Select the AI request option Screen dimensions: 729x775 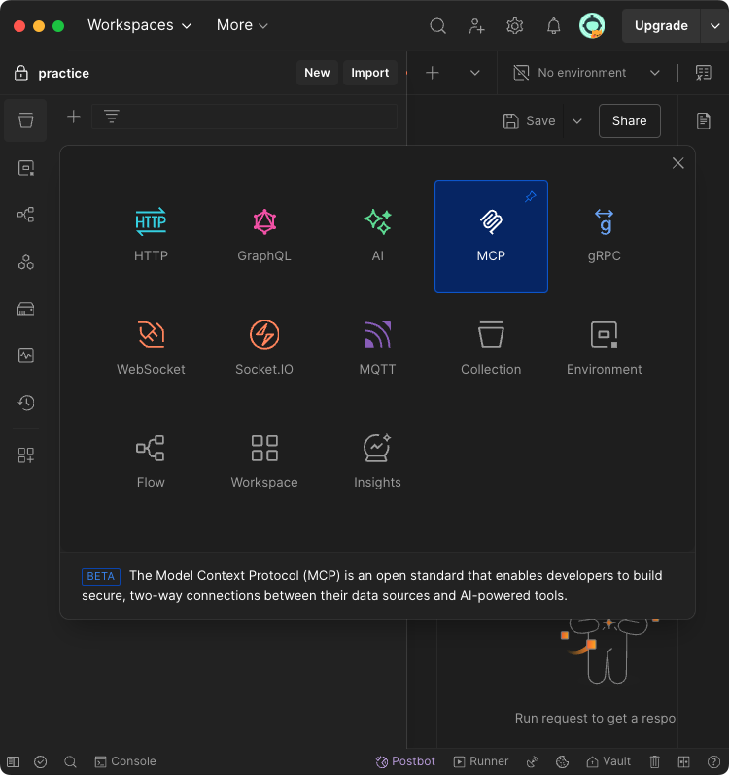[377, 236]
